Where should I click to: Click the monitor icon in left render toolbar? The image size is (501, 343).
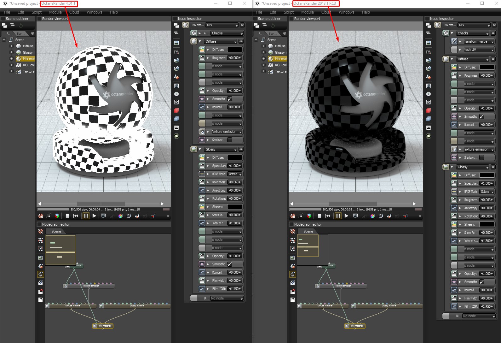[x=103, y=216]
